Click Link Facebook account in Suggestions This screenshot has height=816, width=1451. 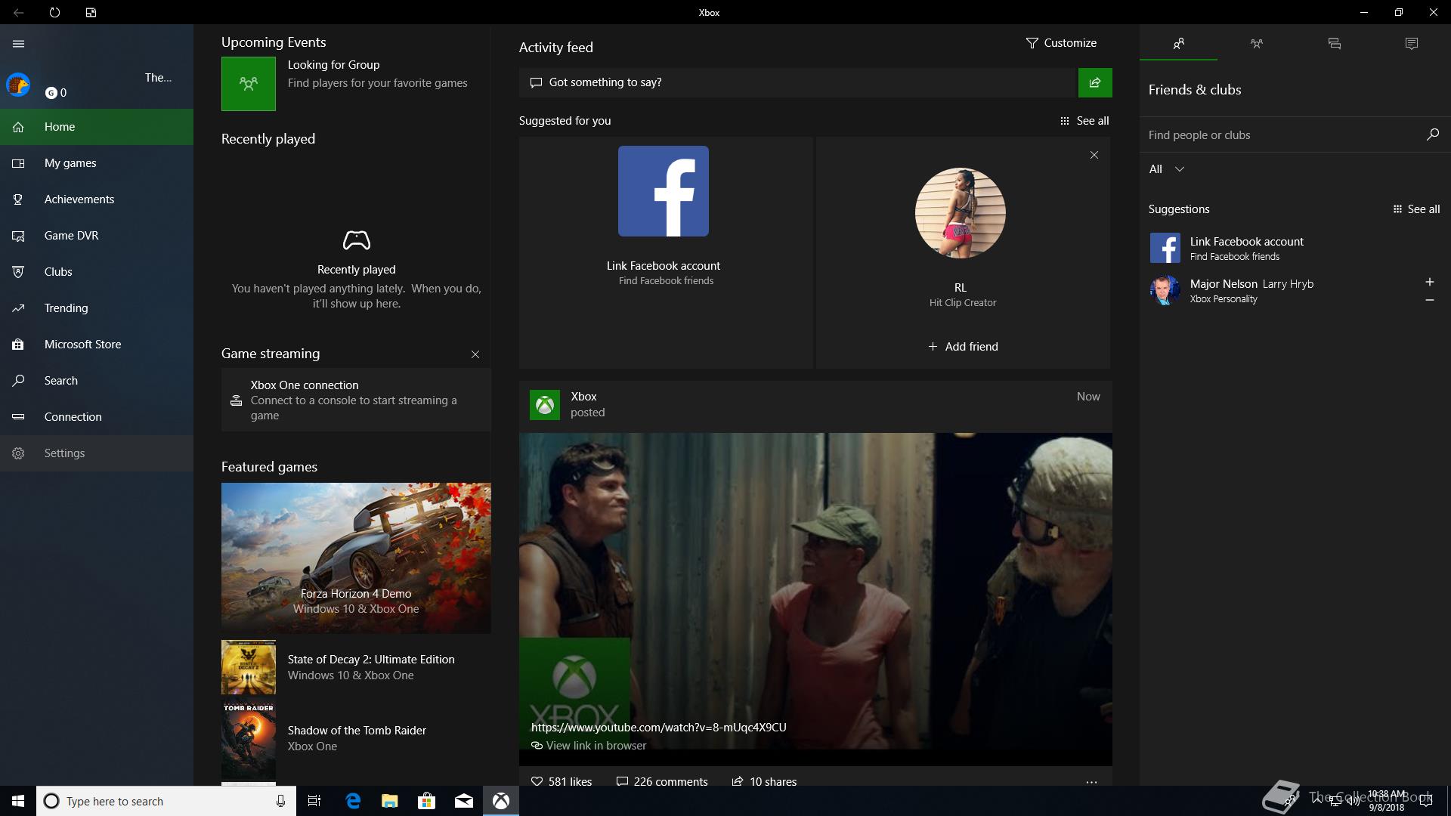point(1295,248)
